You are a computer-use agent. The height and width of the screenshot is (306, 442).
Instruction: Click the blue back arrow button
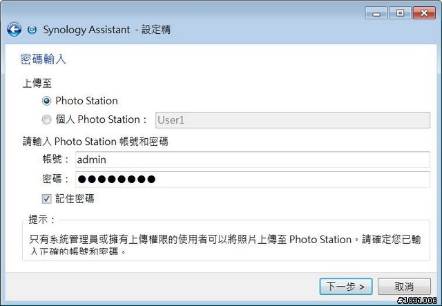[x=14, y=29]
